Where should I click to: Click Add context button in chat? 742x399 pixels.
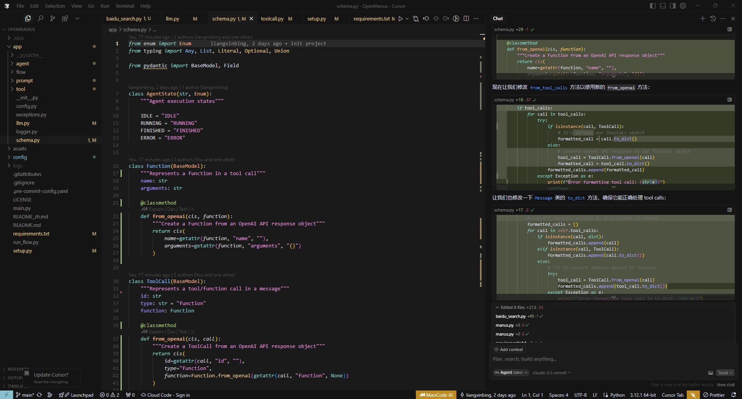click(509, 350)
